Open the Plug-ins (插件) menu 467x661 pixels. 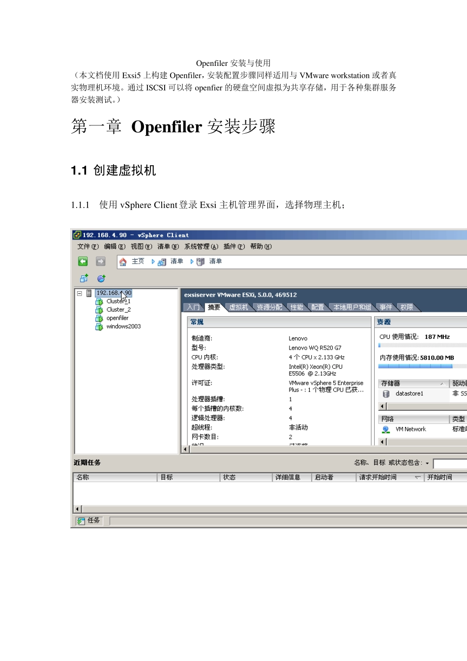pos(234,247)
